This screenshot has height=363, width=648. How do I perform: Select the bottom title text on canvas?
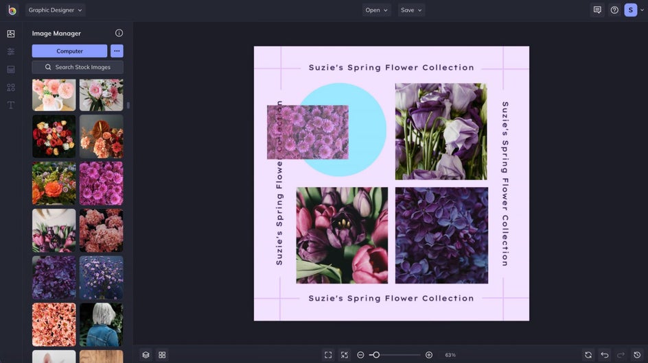[x=391, y=298]
